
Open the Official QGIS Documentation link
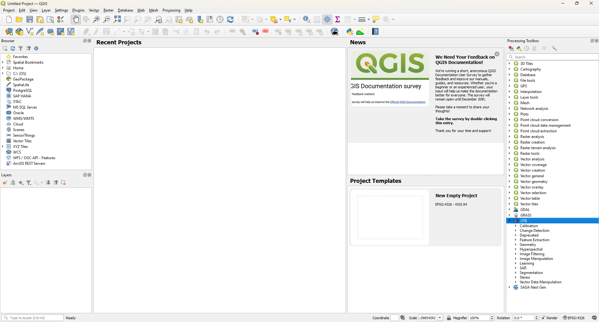tap(407, 102)
